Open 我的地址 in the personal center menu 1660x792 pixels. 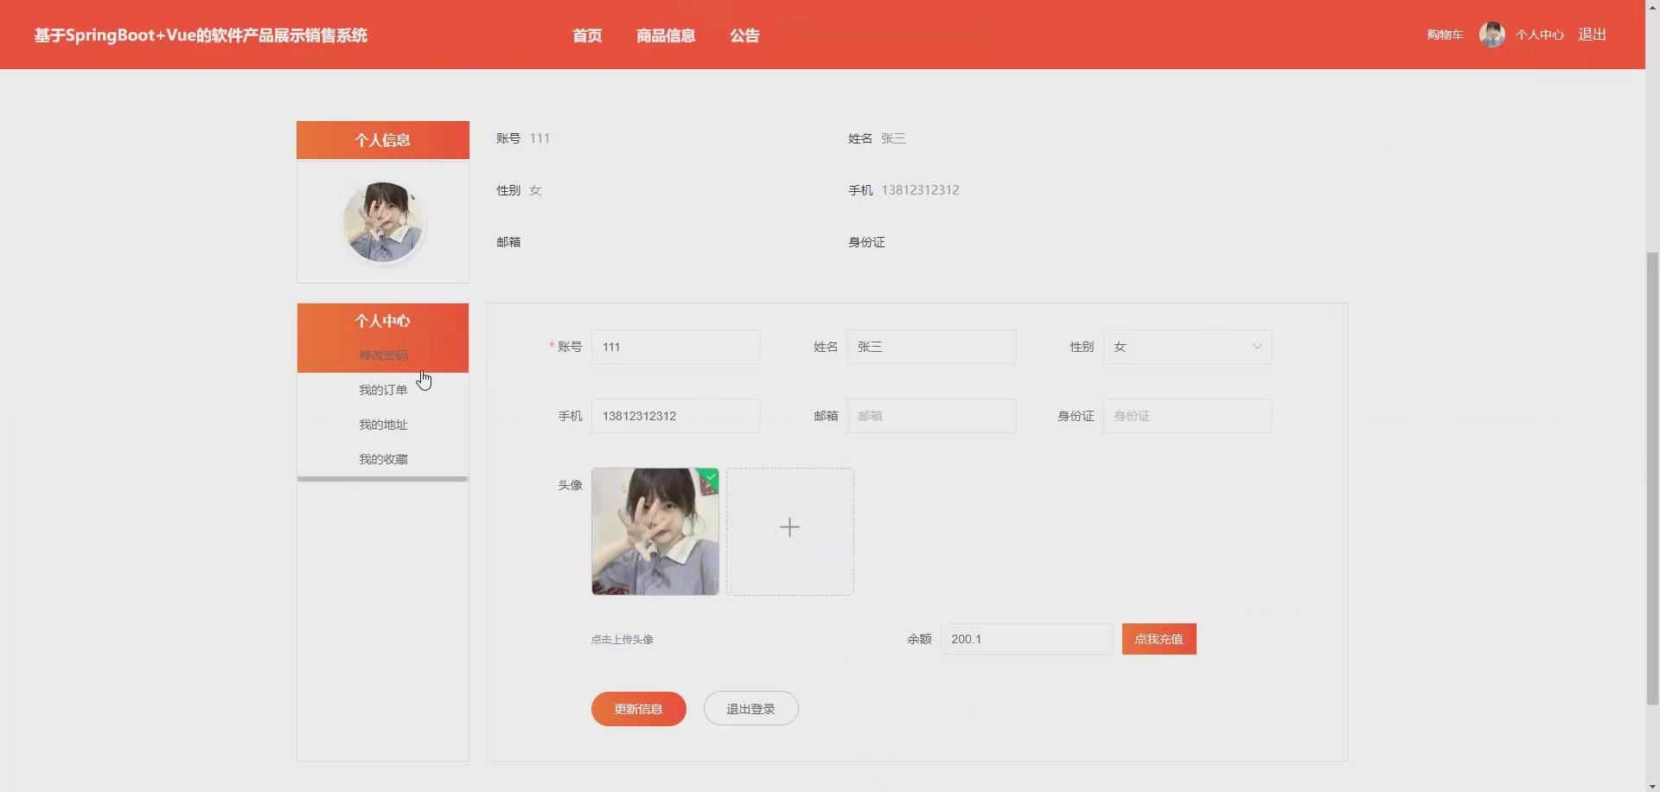click(x=383, y=424)
